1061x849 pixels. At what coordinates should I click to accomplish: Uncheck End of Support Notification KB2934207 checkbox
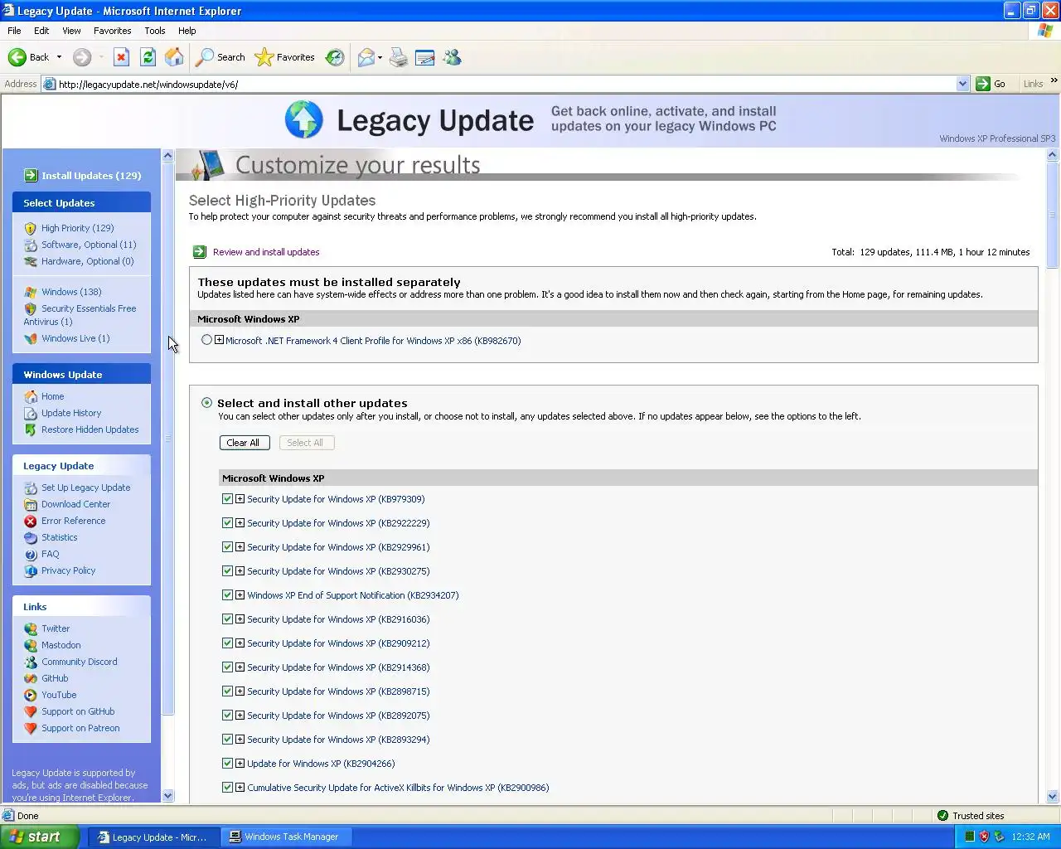(x=227, y=595)
